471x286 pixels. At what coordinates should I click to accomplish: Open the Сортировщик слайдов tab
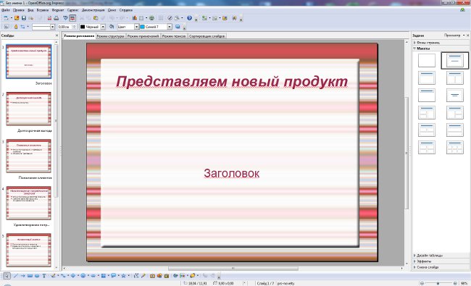pos(207,36)
